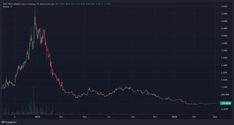The height and width of the screenshot is (125, 234).
Task: Click the Nov label on time axis
Action: [x=155, y=117]
